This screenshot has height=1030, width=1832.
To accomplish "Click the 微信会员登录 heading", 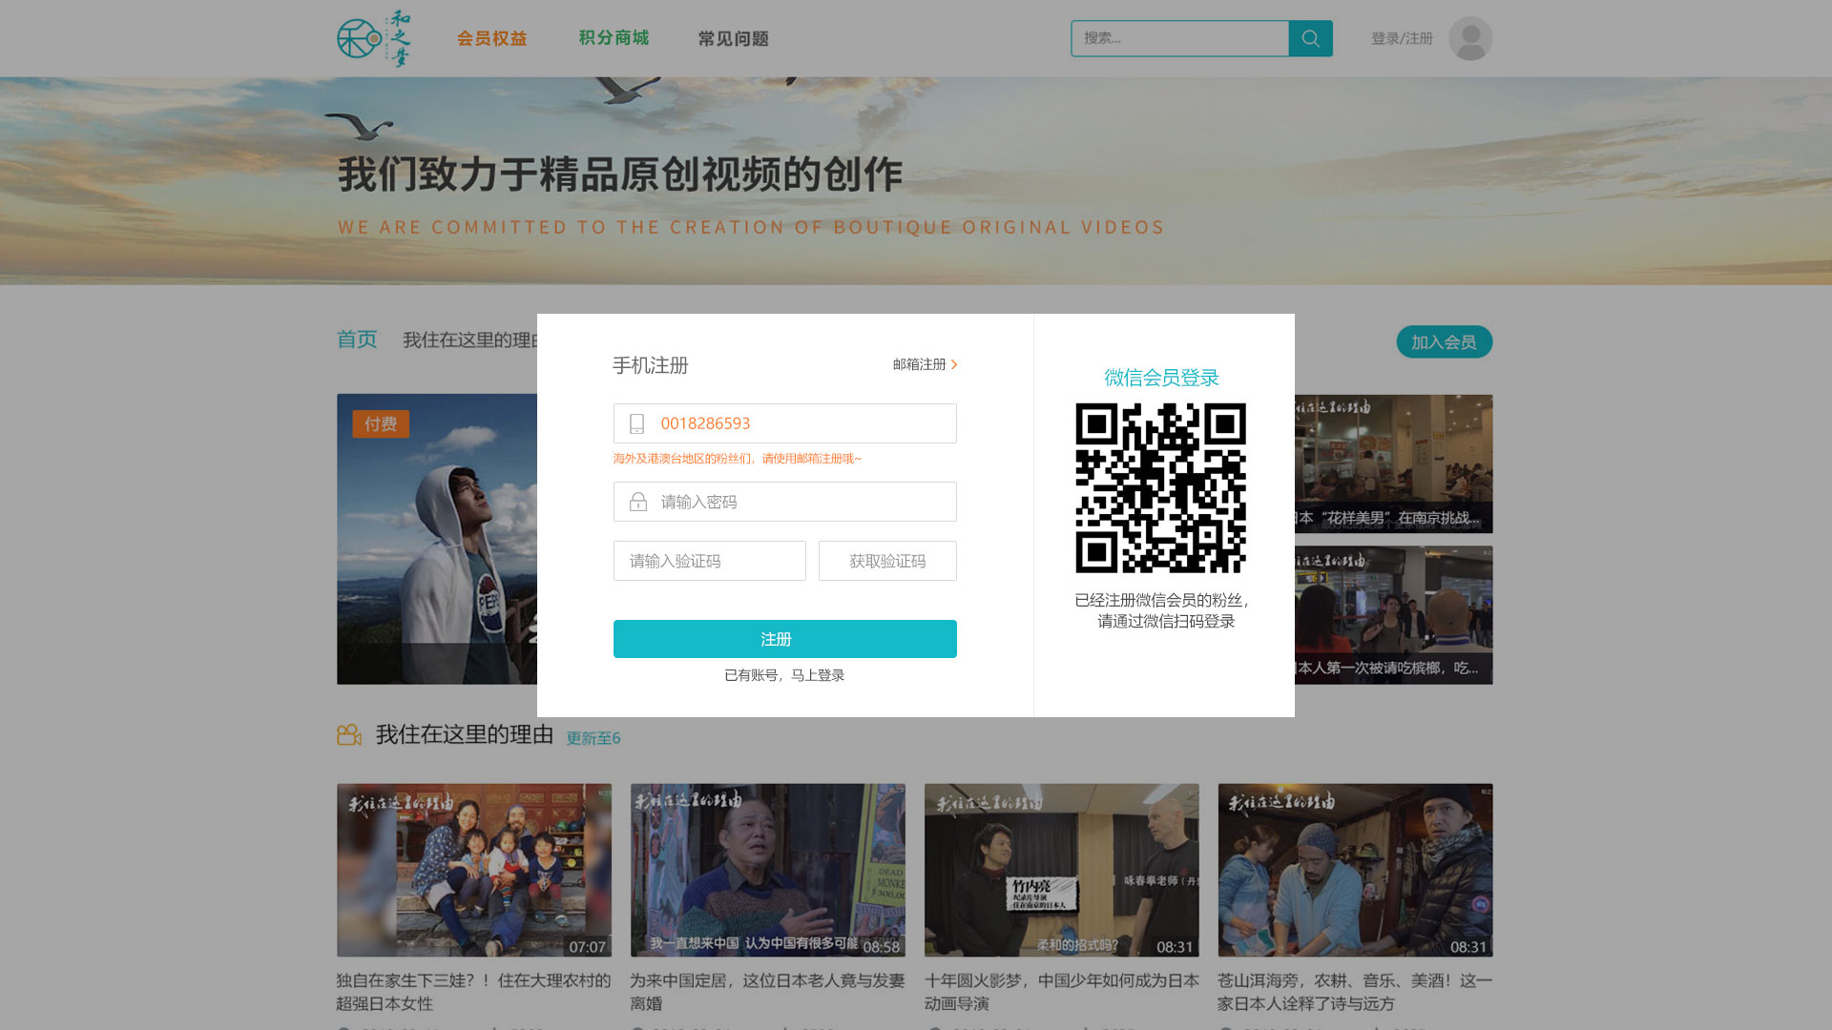I will (x=1161, y=378).
